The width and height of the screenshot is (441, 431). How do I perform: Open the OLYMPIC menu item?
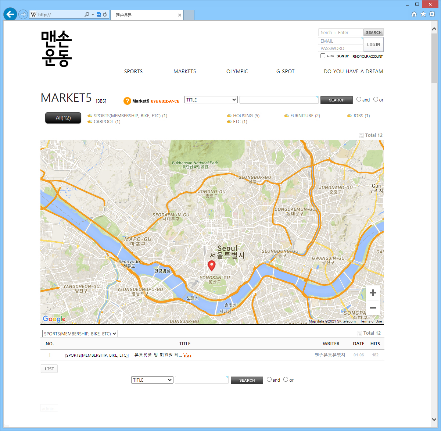[237, 71]
